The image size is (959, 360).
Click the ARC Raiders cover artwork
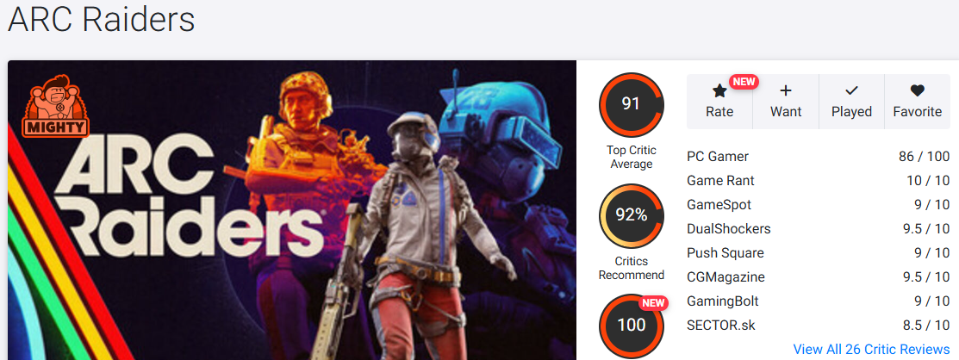click(x=292, y=209)
